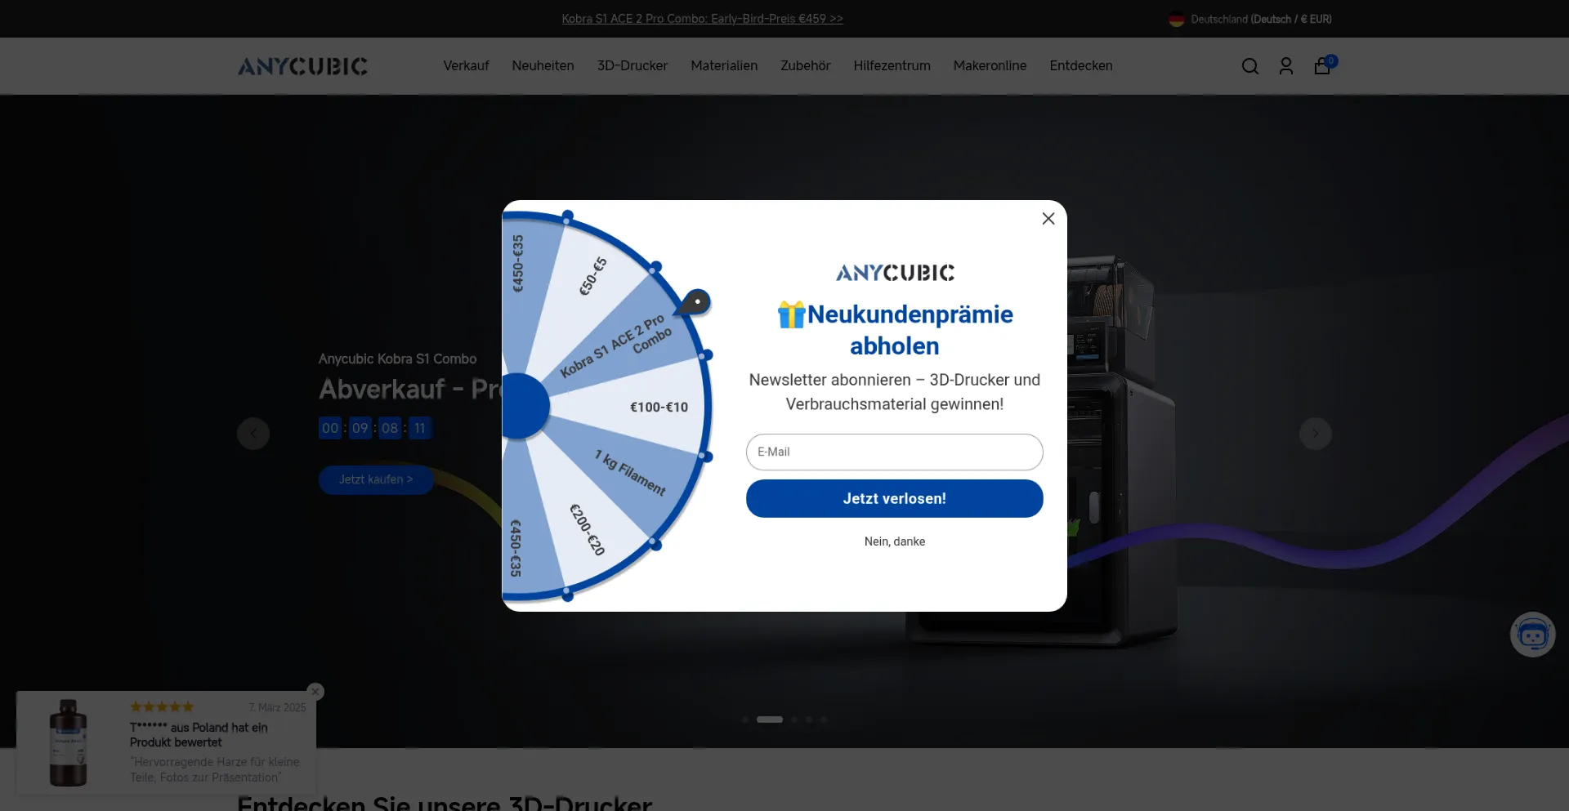1569x811 pixels.
Task: Click the €200-€20 wheel segment
Action: coord(588,529)
